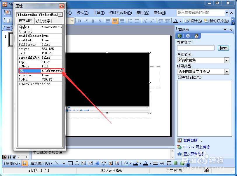Screen dimensions: 237x176
Task: Open the 工具(T) menu
Action: tap(99, 13)
